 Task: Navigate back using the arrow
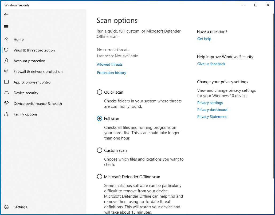point(6,15)
